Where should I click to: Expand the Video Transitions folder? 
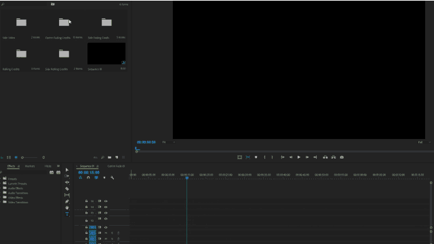coord(1,203)
